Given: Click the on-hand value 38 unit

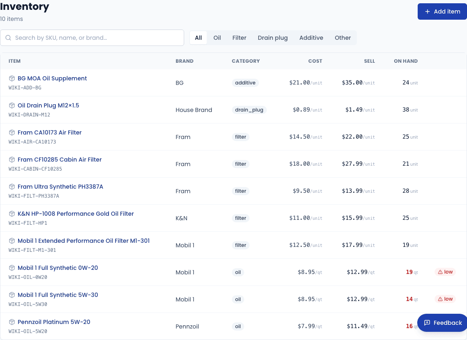Looking at the screenshot, I should pyautogui.click(x=410, y=110).
